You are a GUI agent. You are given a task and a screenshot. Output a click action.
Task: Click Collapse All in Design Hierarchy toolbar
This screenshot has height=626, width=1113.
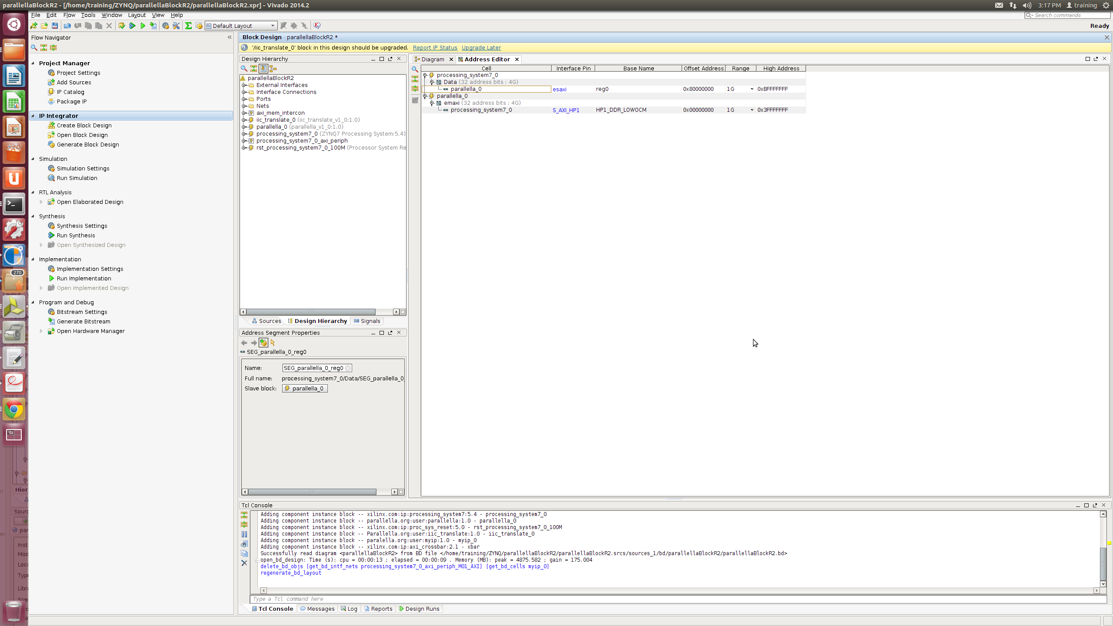[x=253, y=68]
